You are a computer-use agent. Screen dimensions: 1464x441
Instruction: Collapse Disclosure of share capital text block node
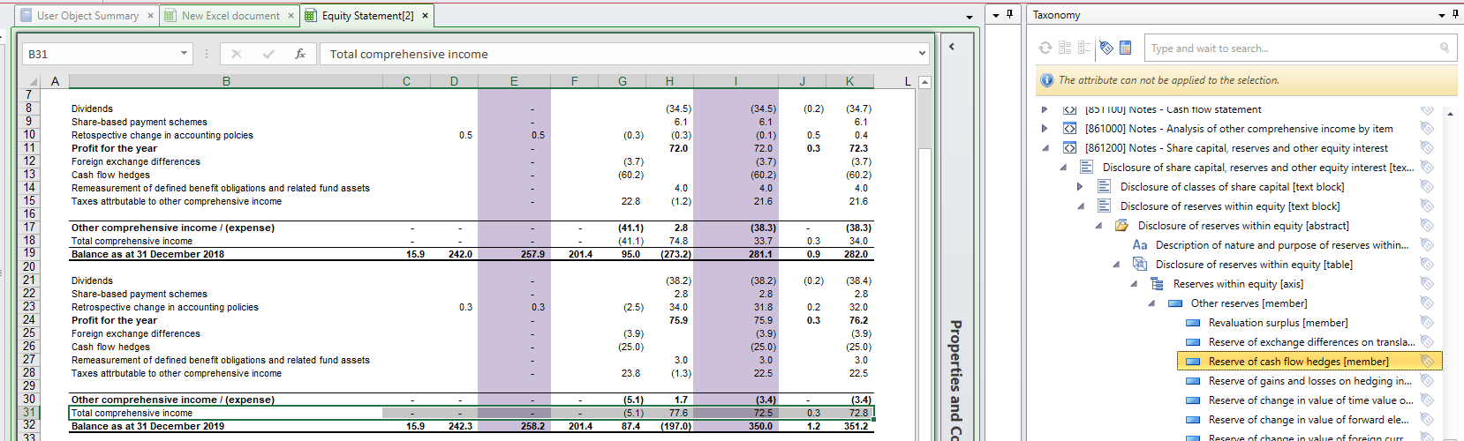1063,168
